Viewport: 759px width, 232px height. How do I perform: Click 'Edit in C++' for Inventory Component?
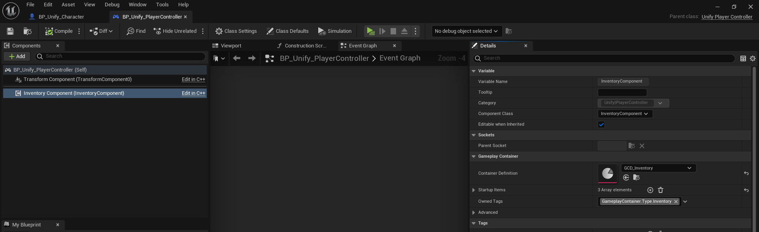point(193,93)
